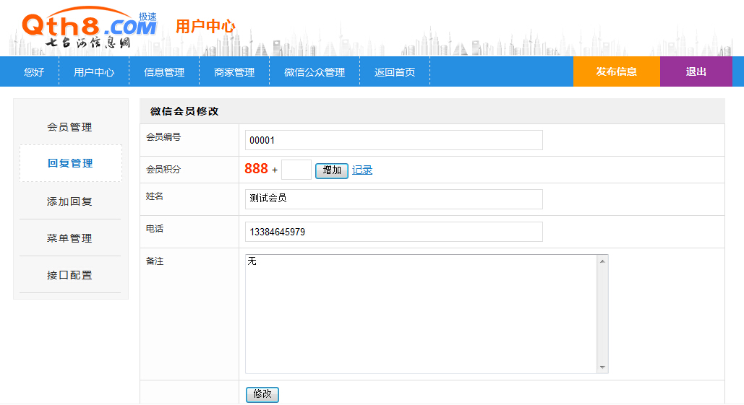
Task: Click the points increment input box
Action: point(296,170)
